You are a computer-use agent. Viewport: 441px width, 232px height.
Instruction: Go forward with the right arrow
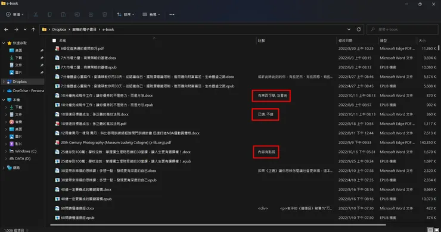16,30
